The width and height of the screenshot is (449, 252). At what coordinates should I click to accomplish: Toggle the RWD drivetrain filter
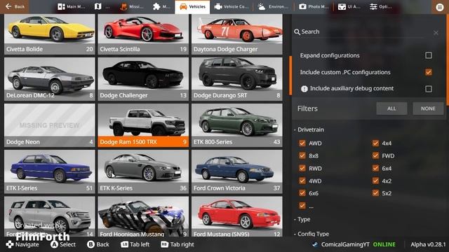(x=302, y=168)
